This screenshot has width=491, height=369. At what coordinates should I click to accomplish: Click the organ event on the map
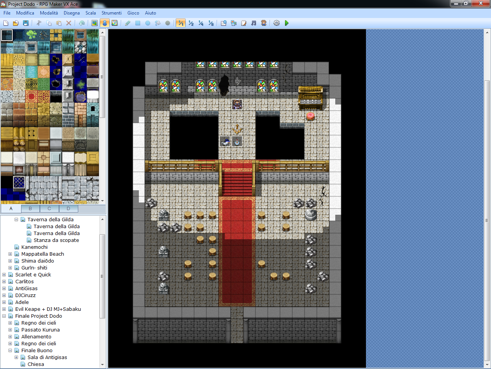310,98
